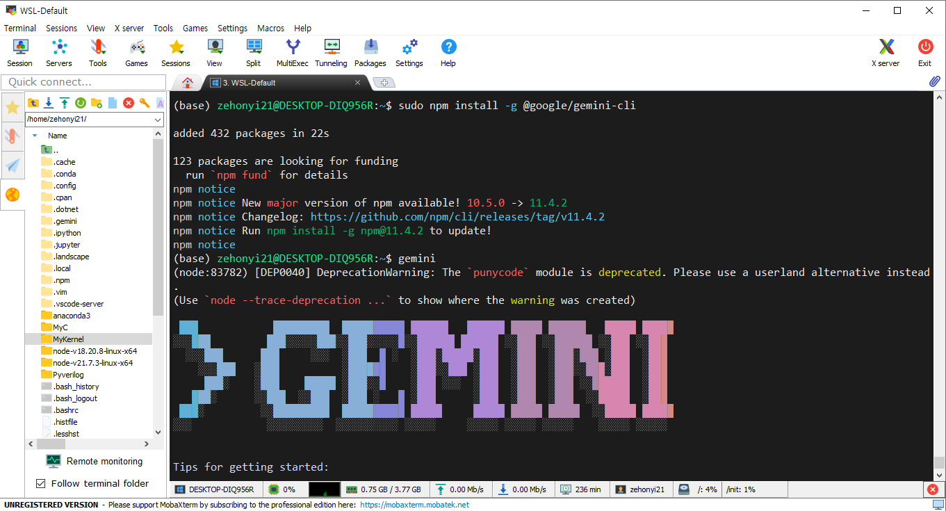Open MultiExec mode from toolbar
Screen dimensions: 946x511
pyautogui.click(x=293, y=53)
